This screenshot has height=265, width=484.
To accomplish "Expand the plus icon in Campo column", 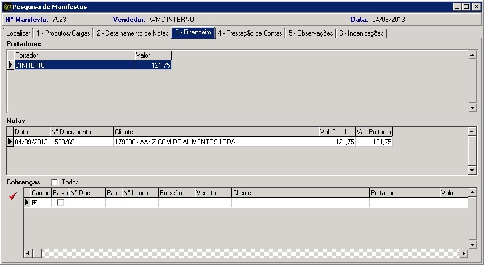I will 34,202.
